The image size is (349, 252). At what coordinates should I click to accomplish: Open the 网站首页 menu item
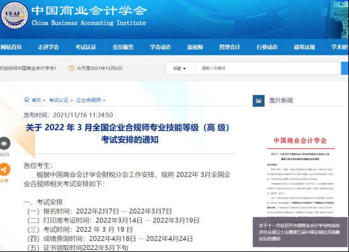[11, 47]
